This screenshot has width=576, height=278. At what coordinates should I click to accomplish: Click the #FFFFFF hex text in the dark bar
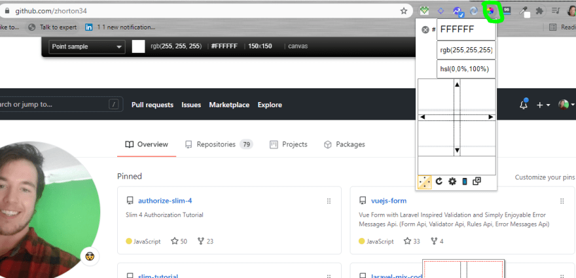(x=225, y=46)
